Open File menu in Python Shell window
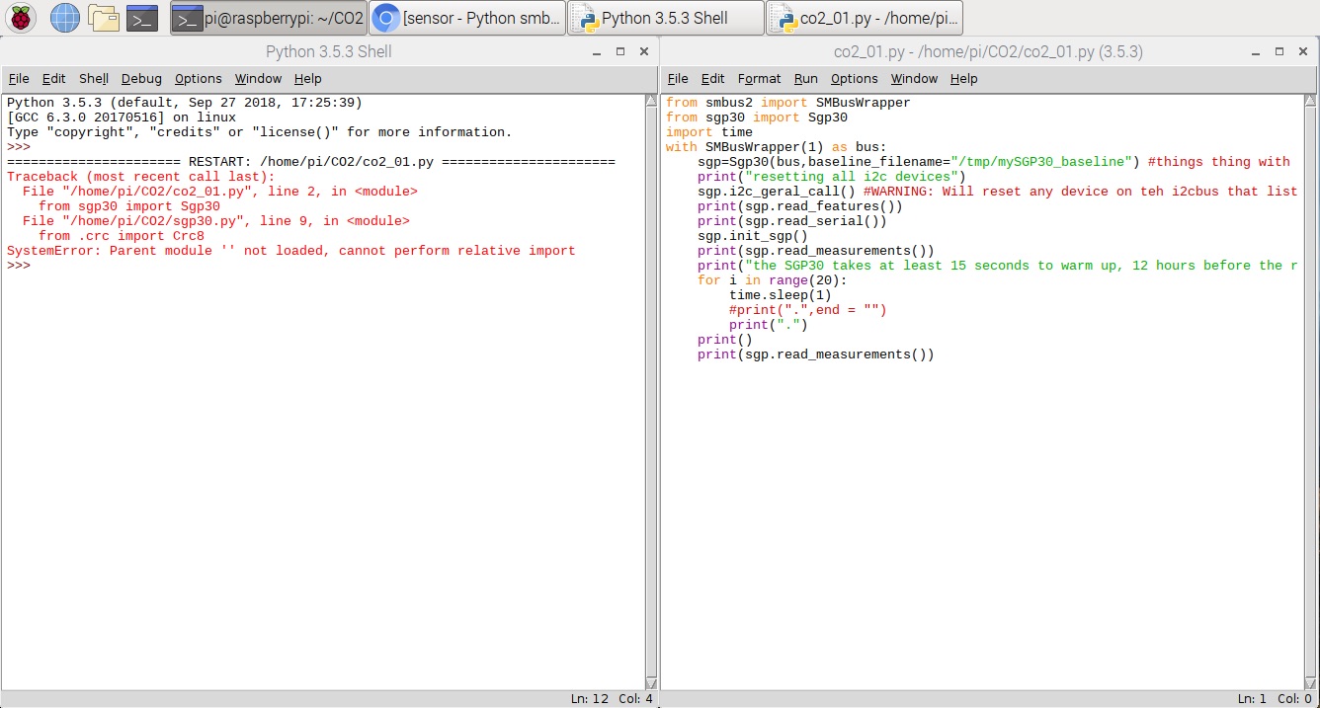1320x708 pixels. [x=19, y=79]
